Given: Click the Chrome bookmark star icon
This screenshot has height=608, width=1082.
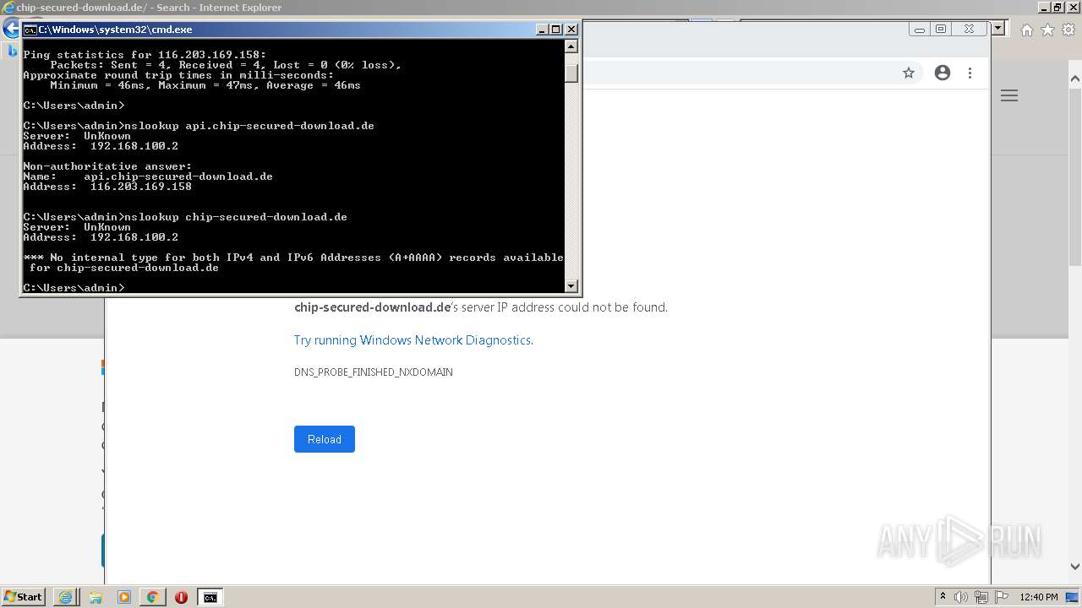Looking at the screenshot, I should coord(909,73).
